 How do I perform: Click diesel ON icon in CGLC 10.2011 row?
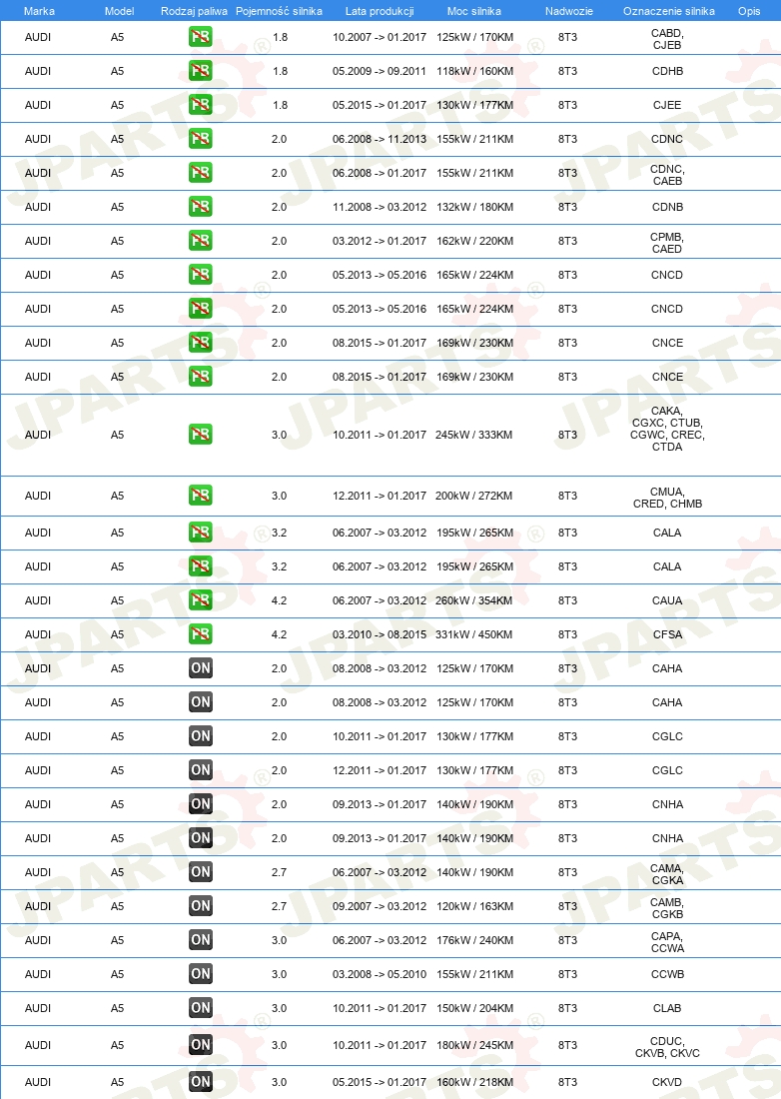tap(201, 736)
